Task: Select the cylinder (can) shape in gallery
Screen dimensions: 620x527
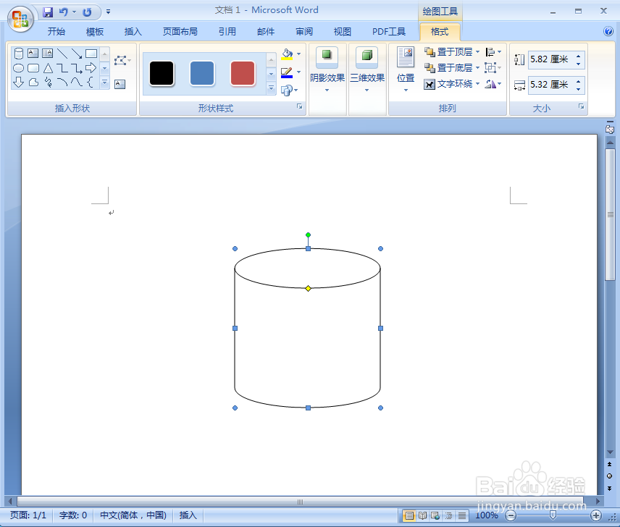Action: tap(19, 54)
